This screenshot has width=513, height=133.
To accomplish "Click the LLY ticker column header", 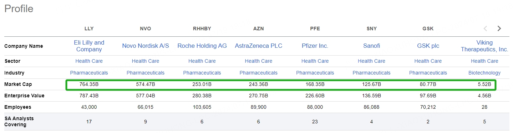I will 89,29.
